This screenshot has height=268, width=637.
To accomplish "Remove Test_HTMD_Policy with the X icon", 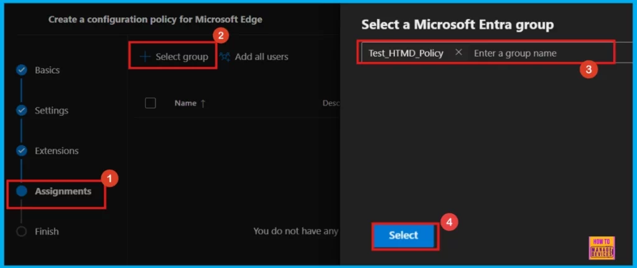I will tap(458, 52).
